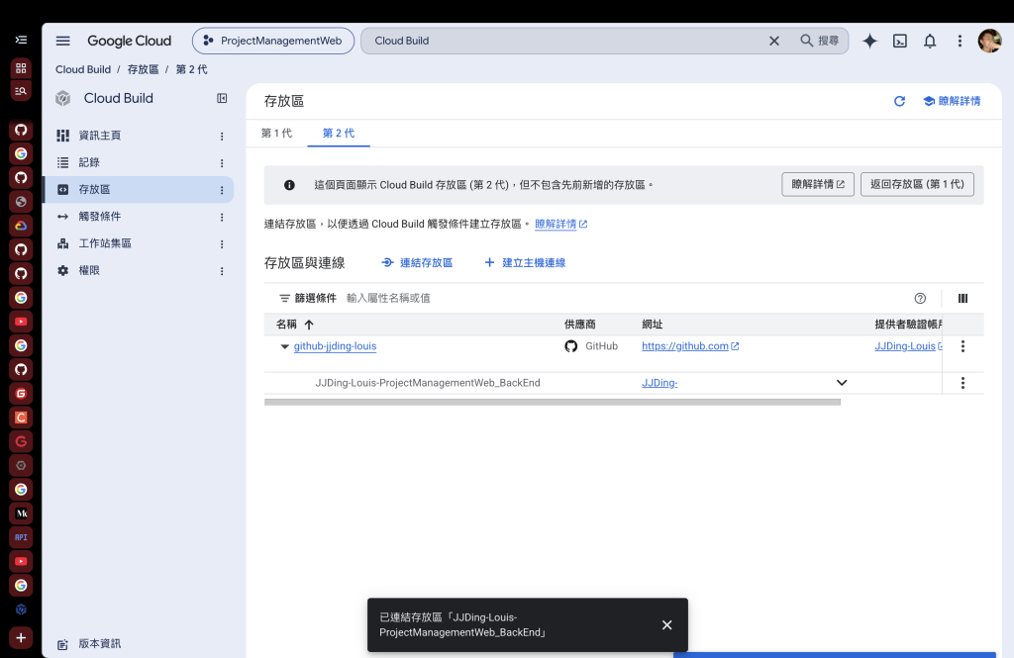Open the three-dot menu beside 工作站集區

click(222, 244)
